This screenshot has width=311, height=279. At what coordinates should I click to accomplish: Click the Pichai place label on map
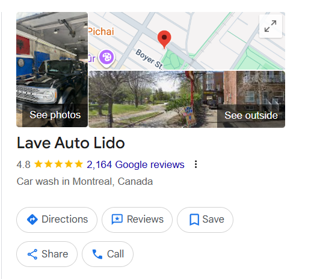coord(101,32)
